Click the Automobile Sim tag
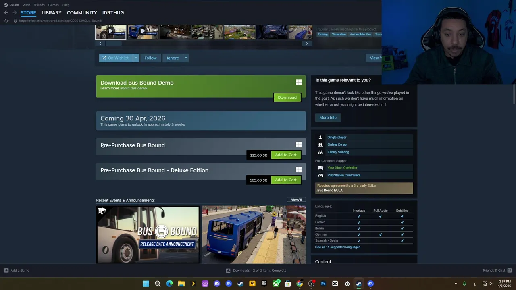 pos(360,35)
